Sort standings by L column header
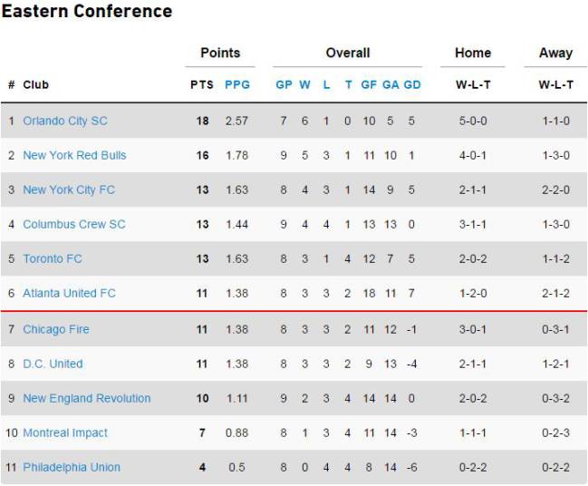Viewport: 588px width, 486px height. point(327,85)
